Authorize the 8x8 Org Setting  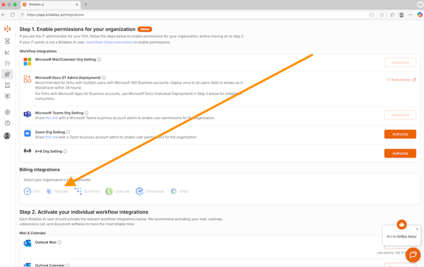pos(399,153)
